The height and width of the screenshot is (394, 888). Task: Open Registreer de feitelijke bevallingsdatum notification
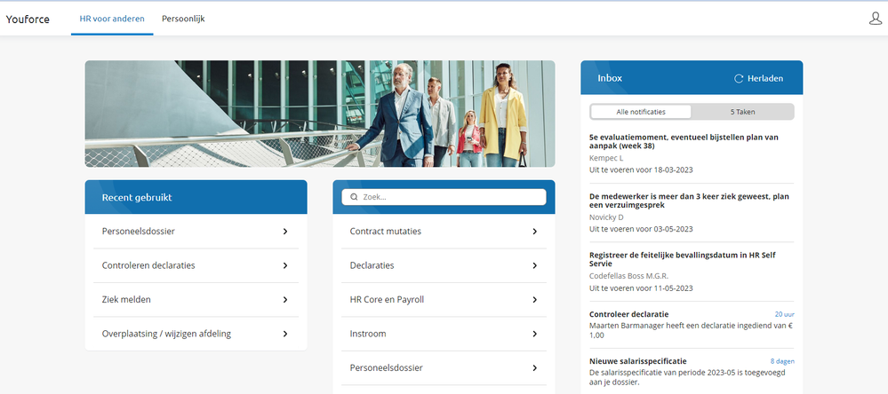click(692, 272)
